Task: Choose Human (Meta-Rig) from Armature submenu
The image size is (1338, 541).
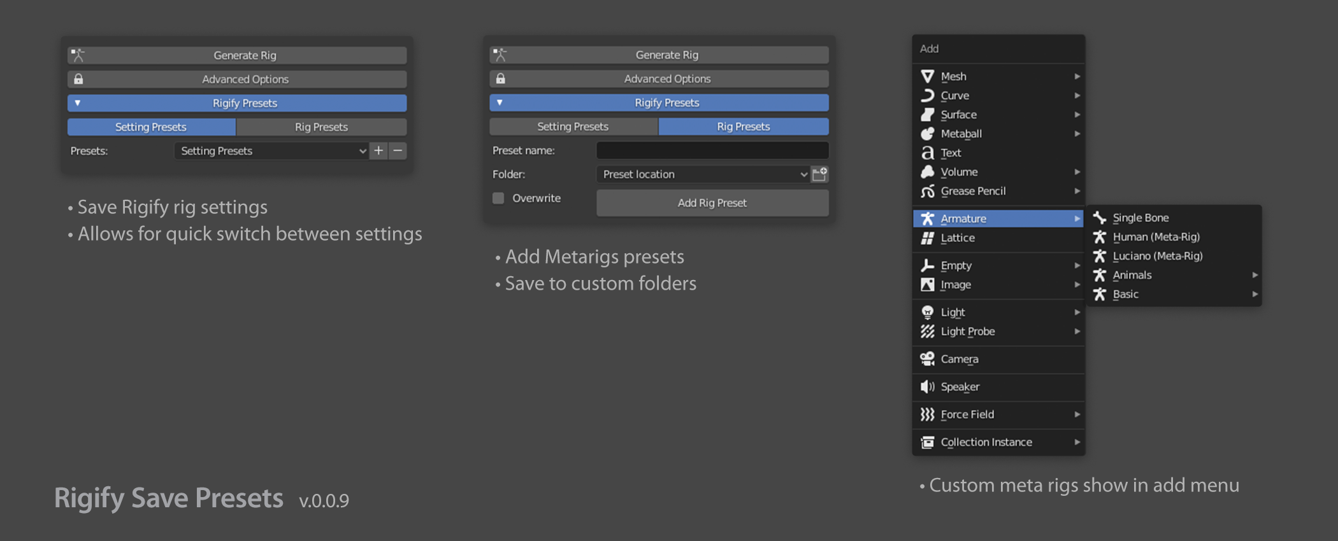Action: click(1174, 237)
